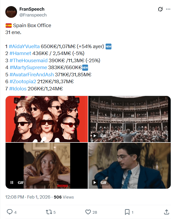Open FranSpeech profile avatar picture
The width and height of the screenshot is (175, 219).
click(x=11, y=12)
